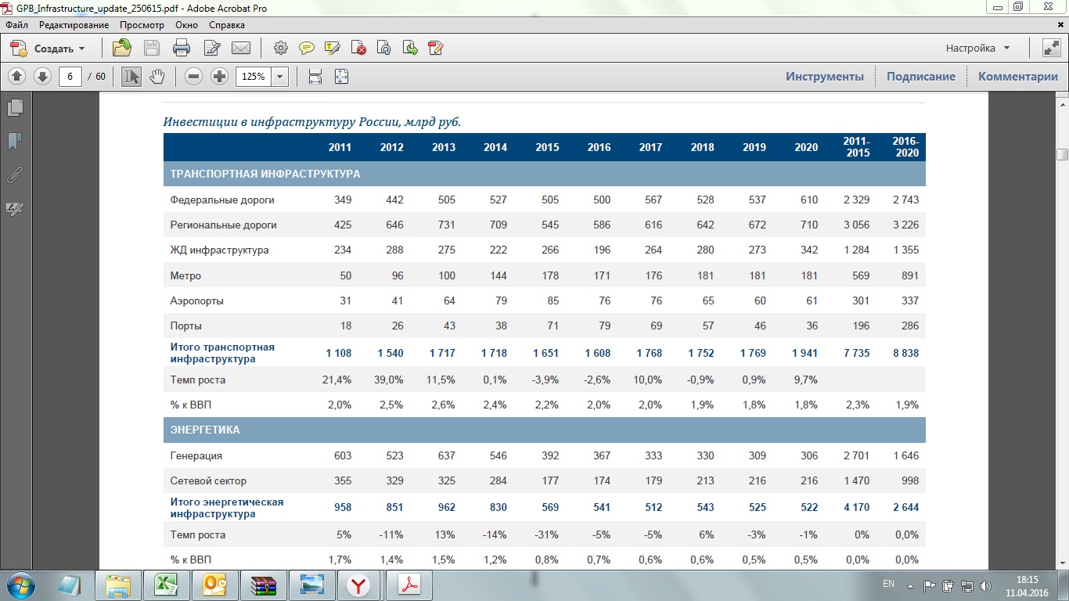Toggle fit-to-width scrolling mode
This screenshot has height=601, width=1069.
coord(315,77)
